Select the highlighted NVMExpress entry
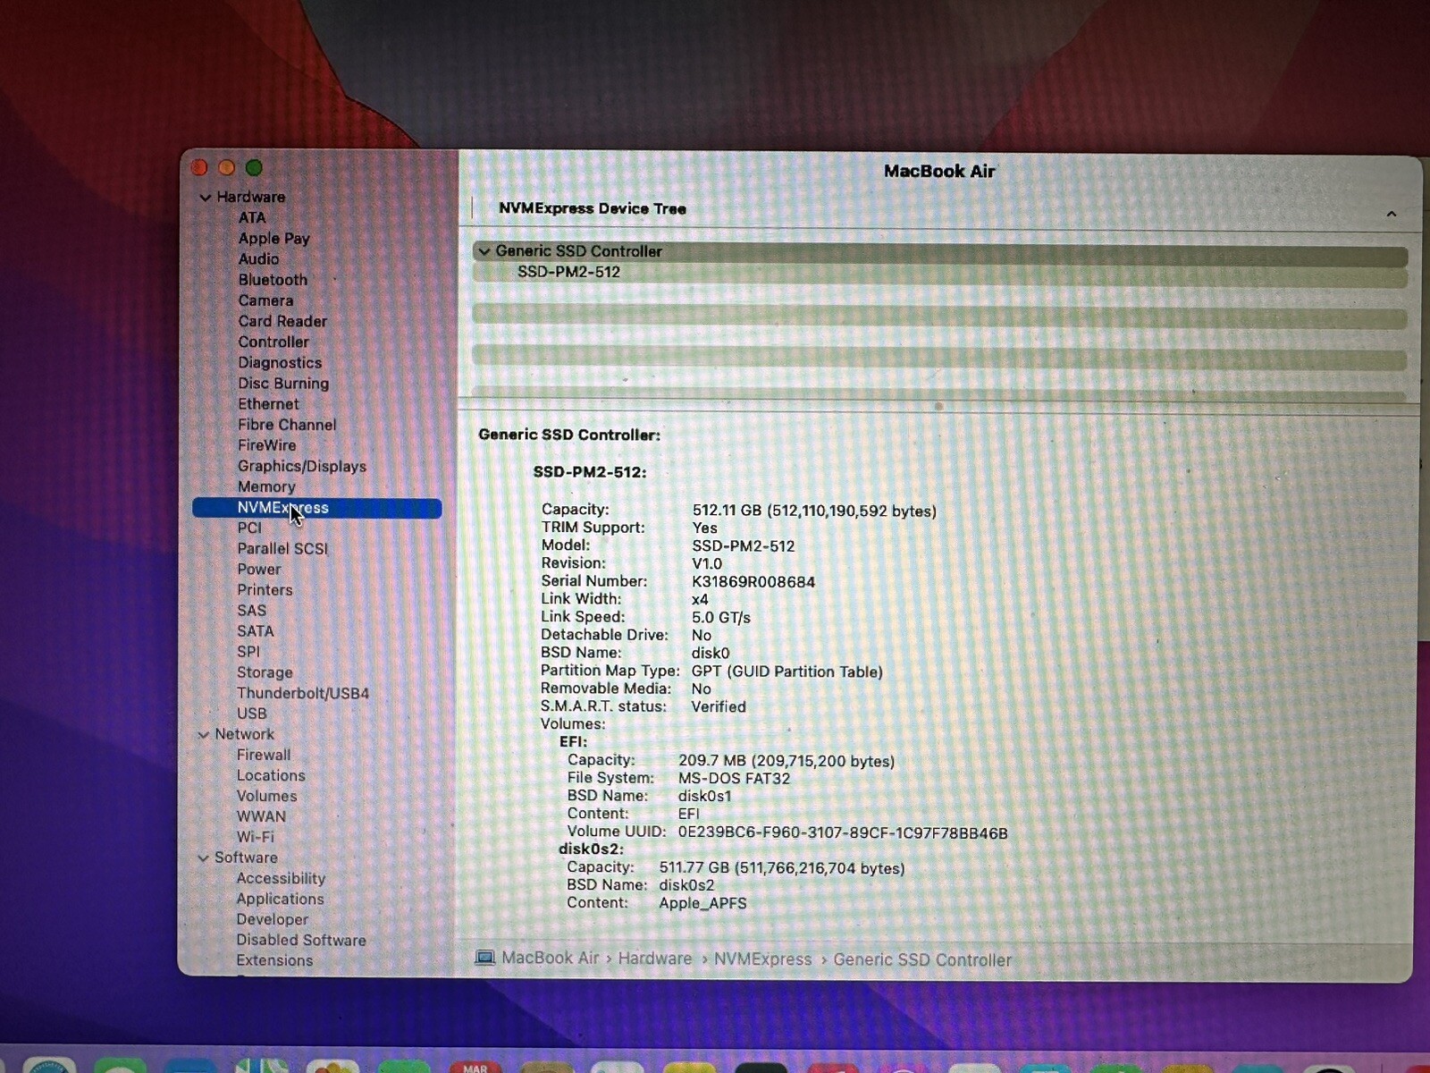 click(x=316, y=508)
